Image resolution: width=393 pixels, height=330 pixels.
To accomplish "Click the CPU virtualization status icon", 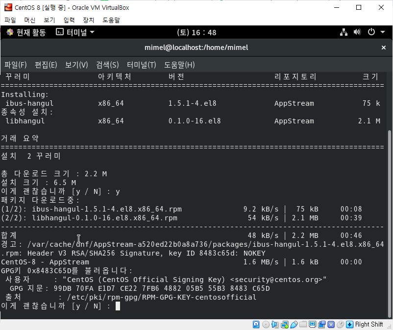I will (331, 325).
